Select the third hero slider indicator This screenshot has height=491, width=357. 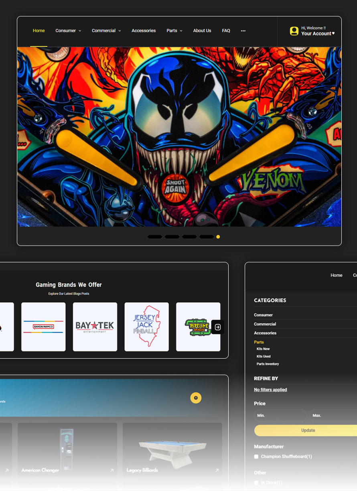189,237
